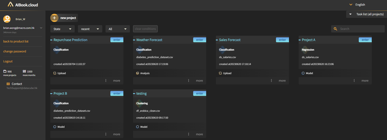387x140 pixels.
Task: Click the months calendar icon beside 1000
Action: [x=24, y=71]
